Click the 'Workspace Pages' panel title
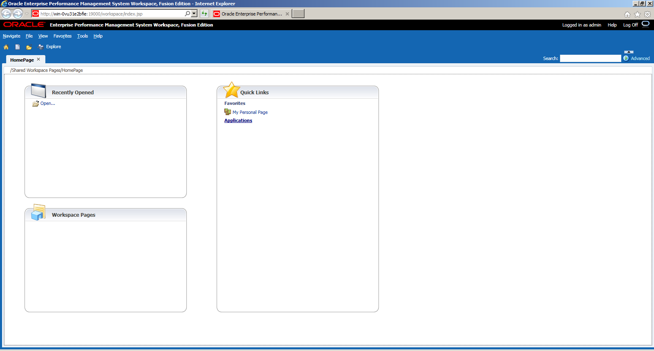654x351 pixels. tap(74, 215)
